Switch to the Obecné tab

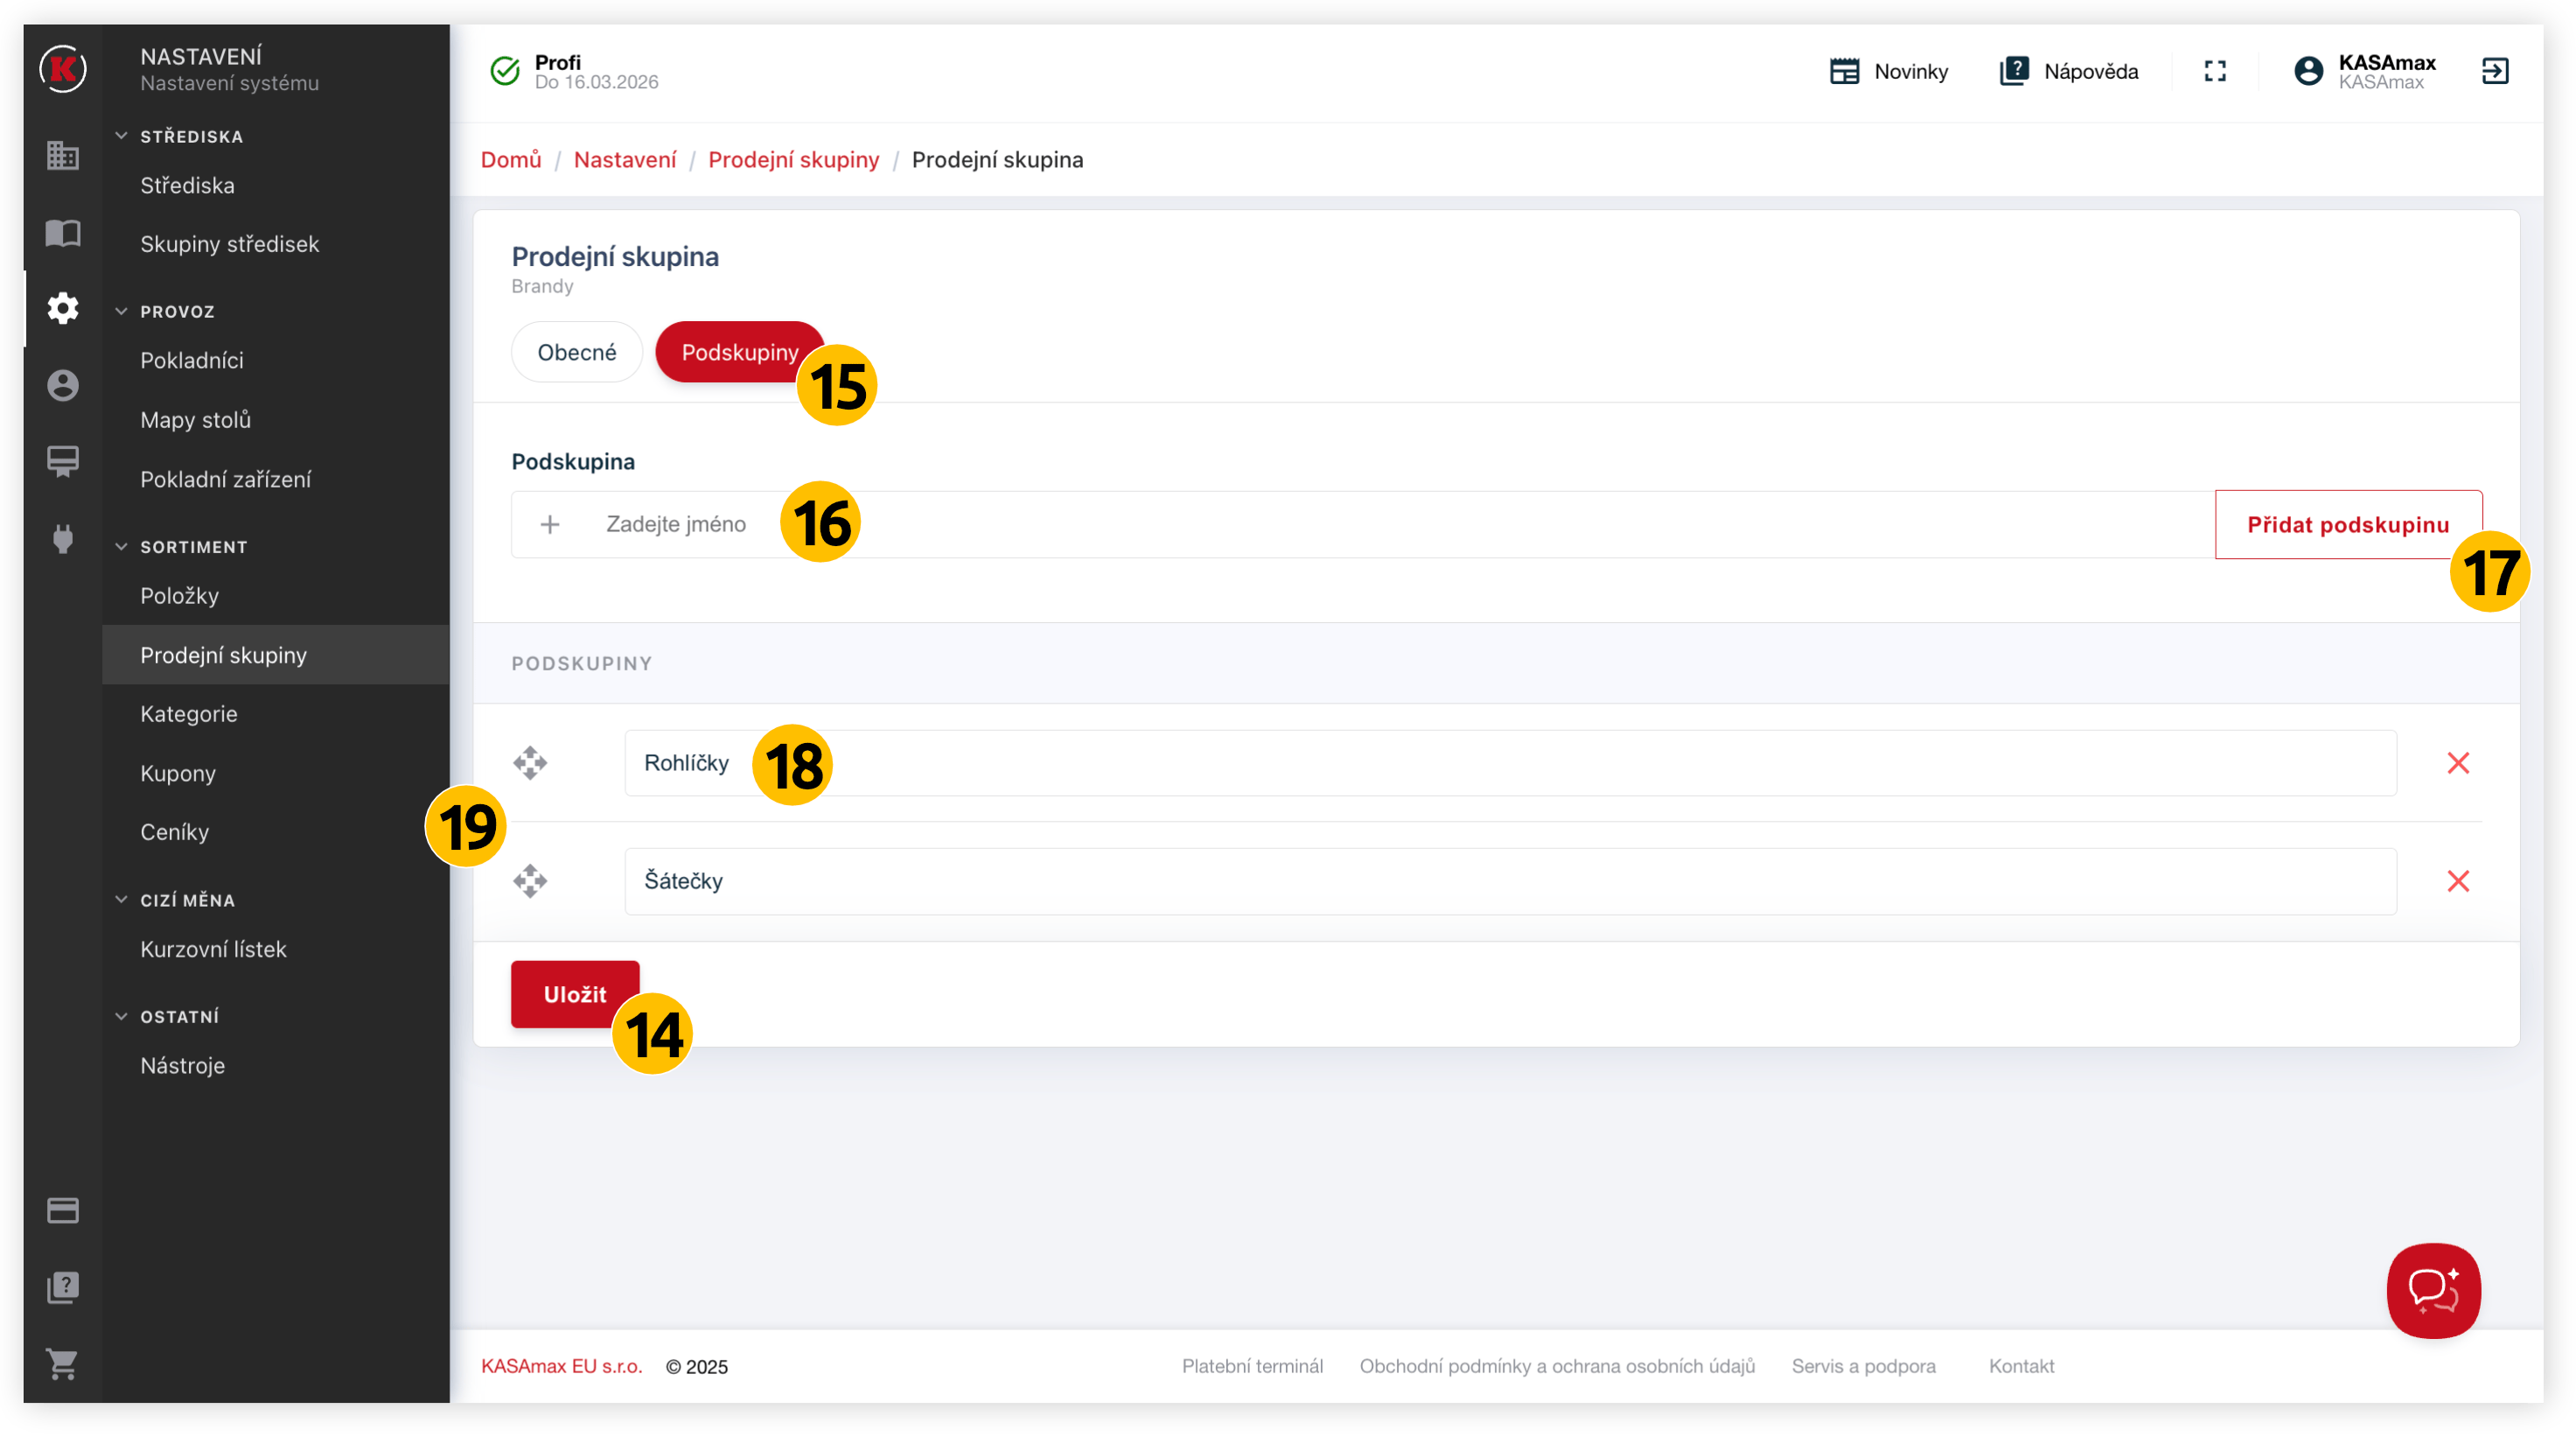point(576,352)
